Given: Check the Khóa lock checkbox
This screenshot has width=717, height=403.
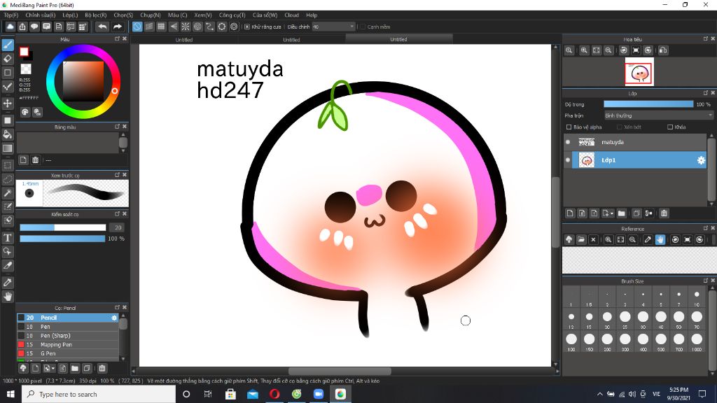Looking at the screenshot, I should [670, 127].
